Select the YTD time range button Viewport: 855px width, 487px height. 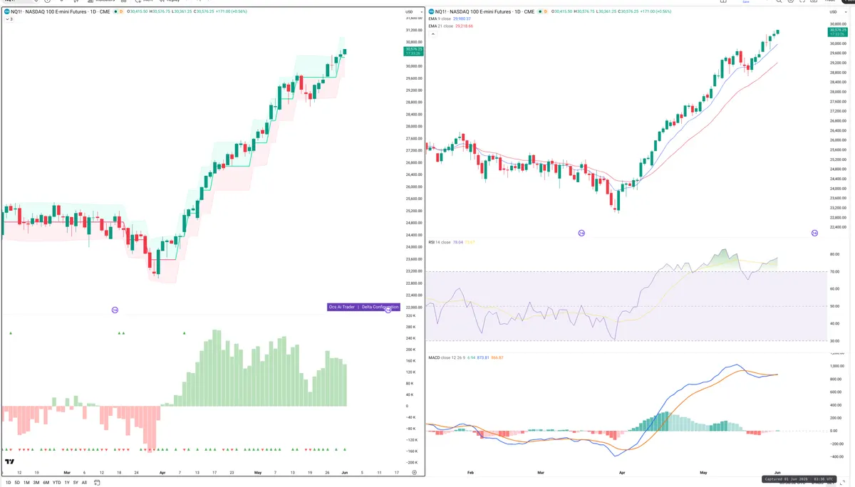57,482
